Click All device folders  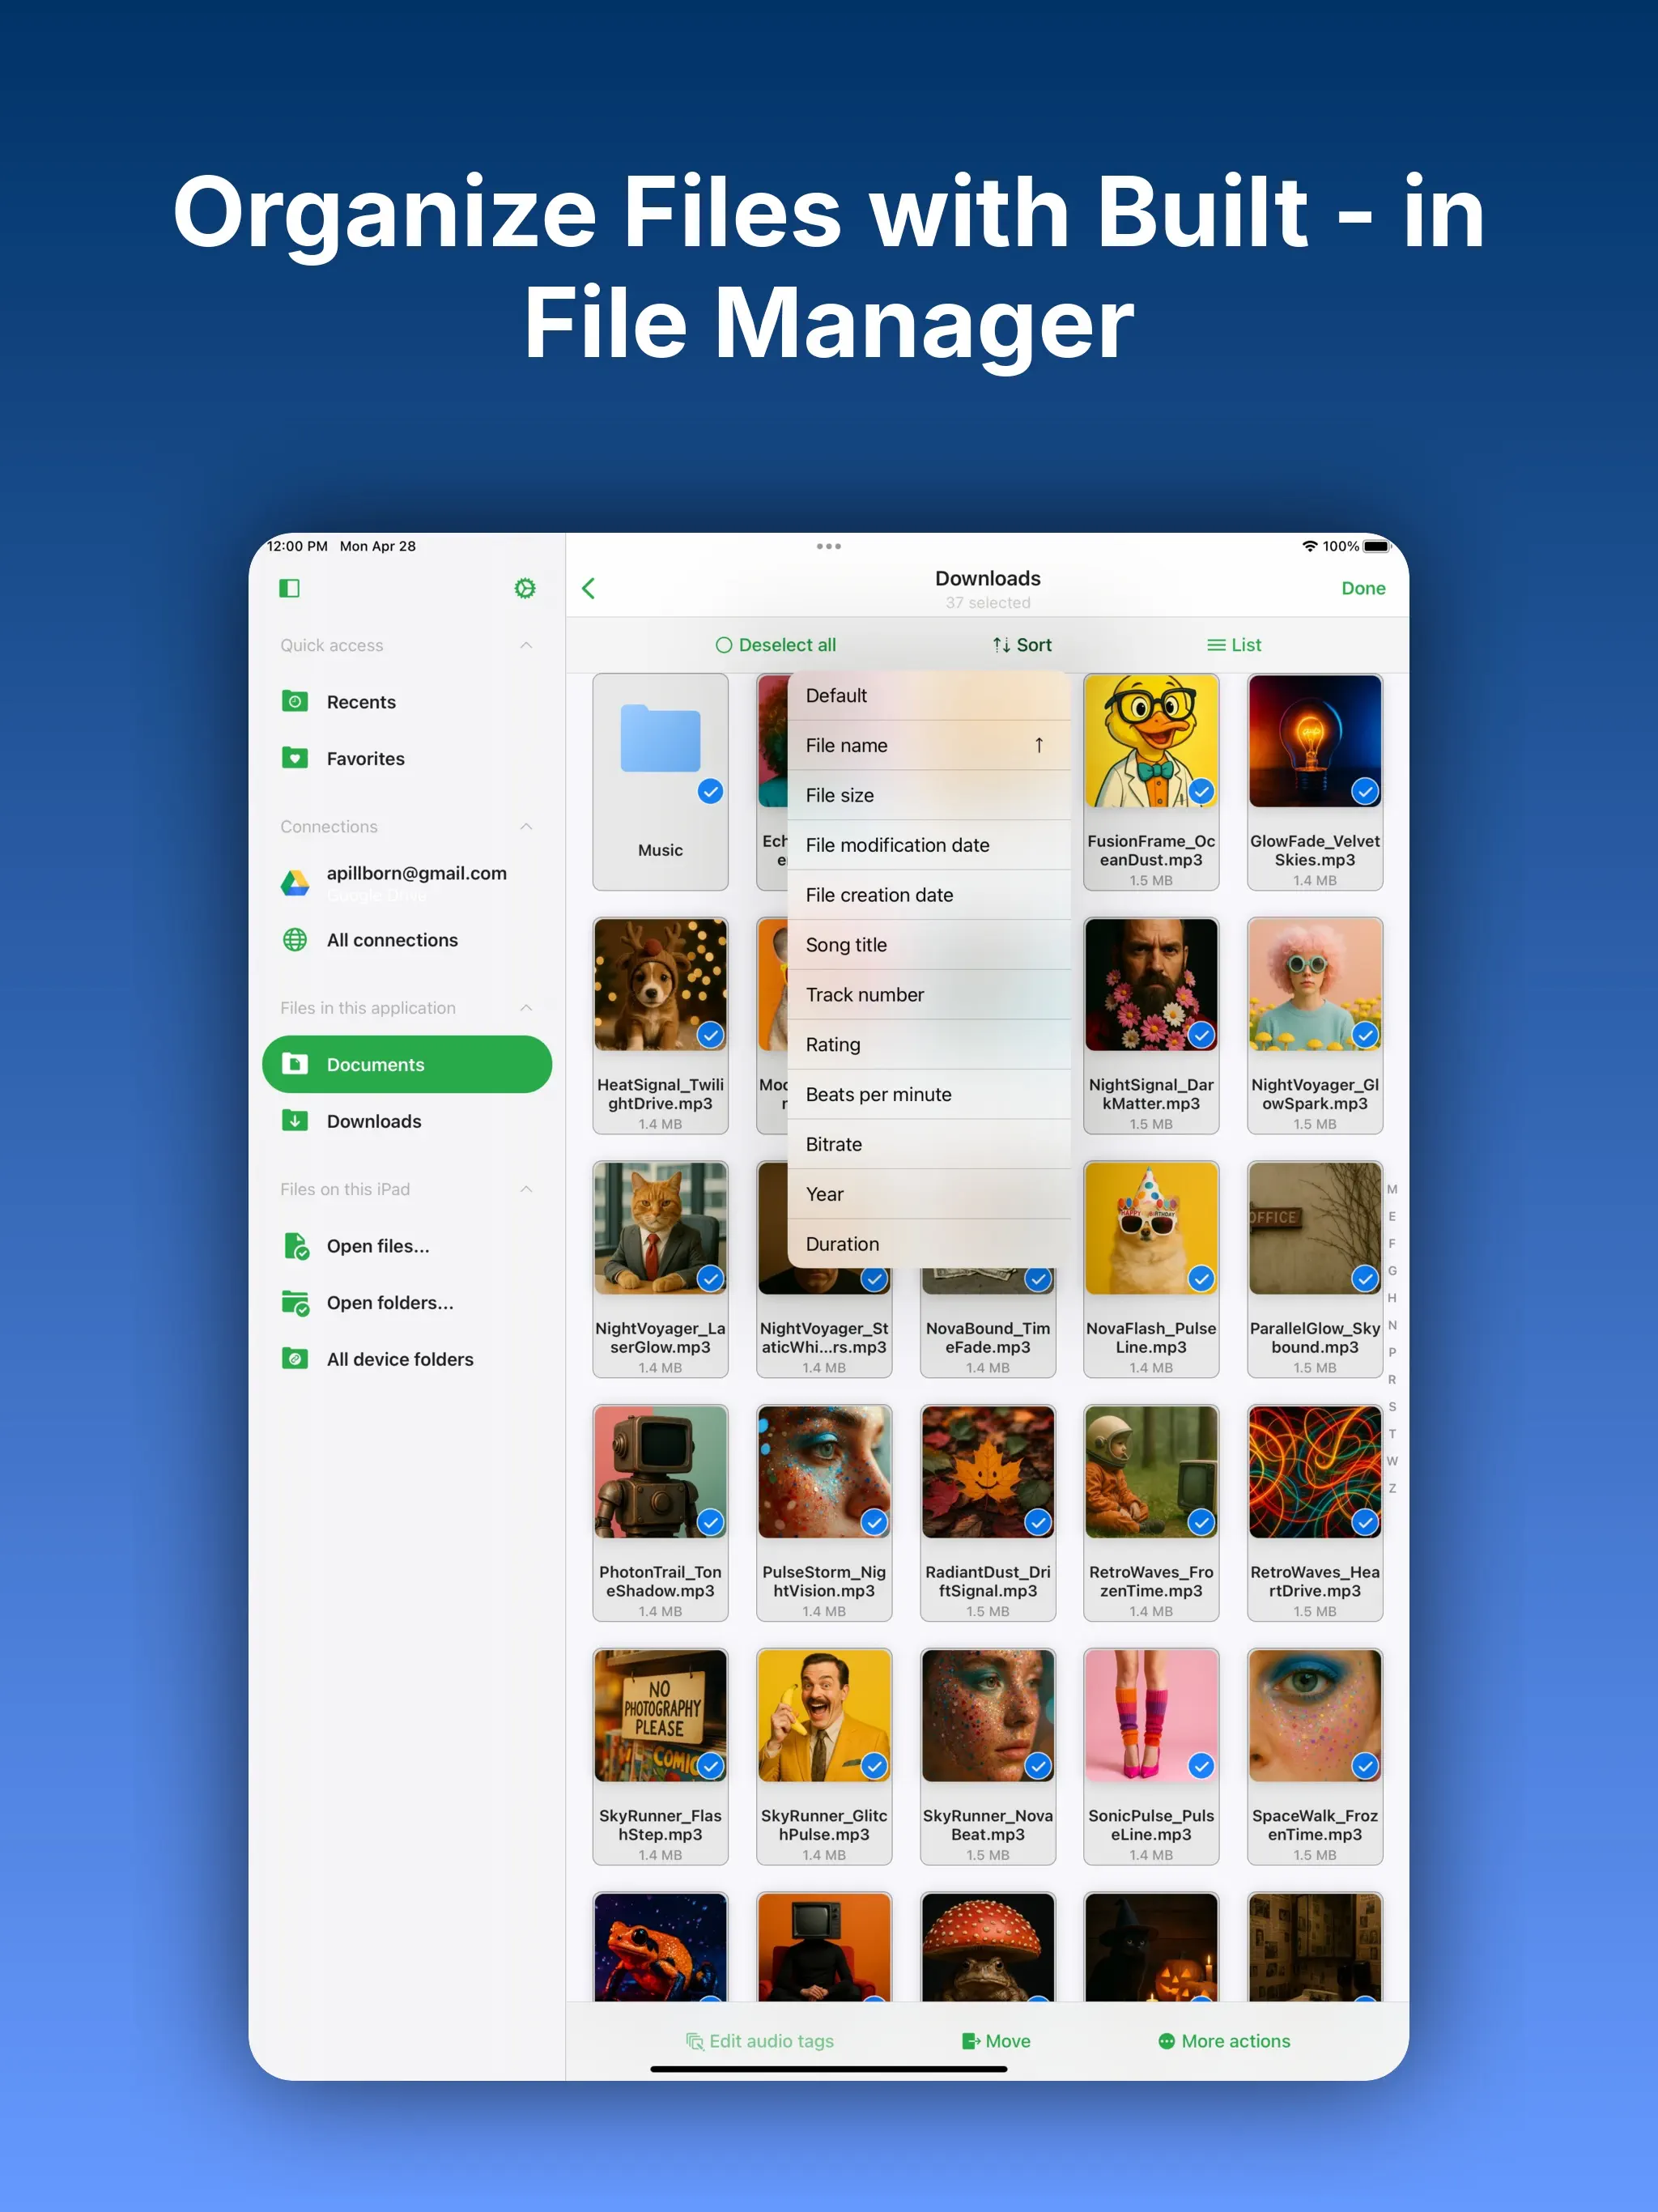tap(399, 1359)
